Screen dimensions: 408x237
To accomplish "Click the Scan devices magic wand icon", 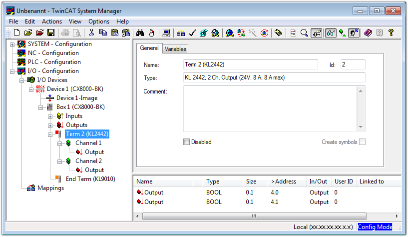I will click(x=252, y=33).
